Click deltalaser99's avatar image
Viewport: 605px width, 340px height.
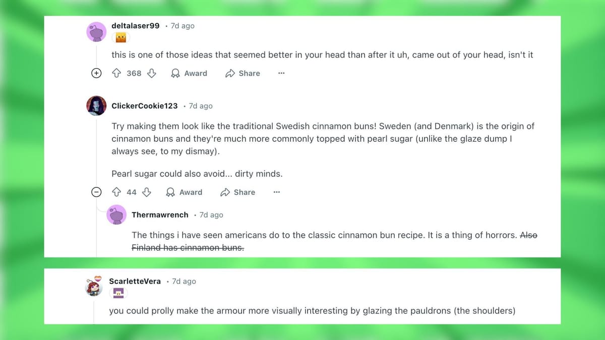(96, 31)
